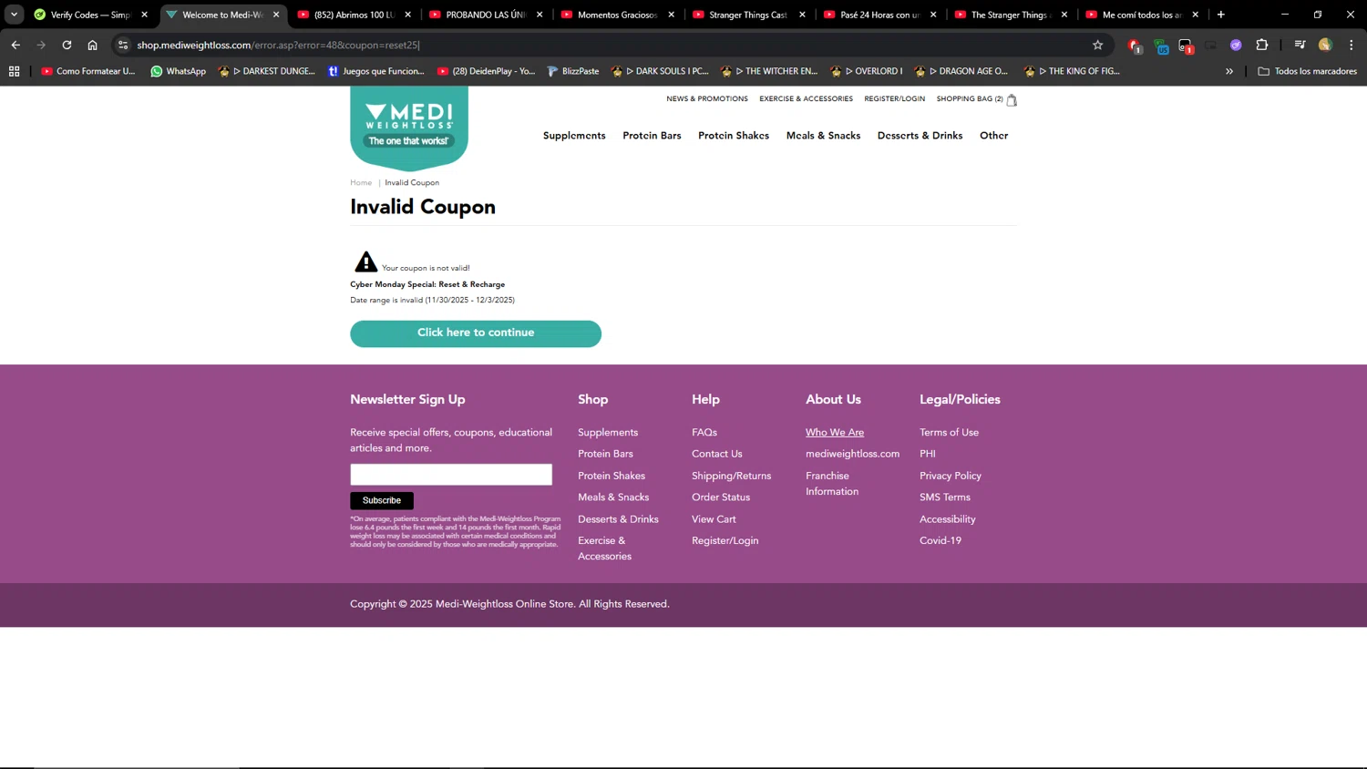
Task: Click the browser address bar URL
Action: 279,45
